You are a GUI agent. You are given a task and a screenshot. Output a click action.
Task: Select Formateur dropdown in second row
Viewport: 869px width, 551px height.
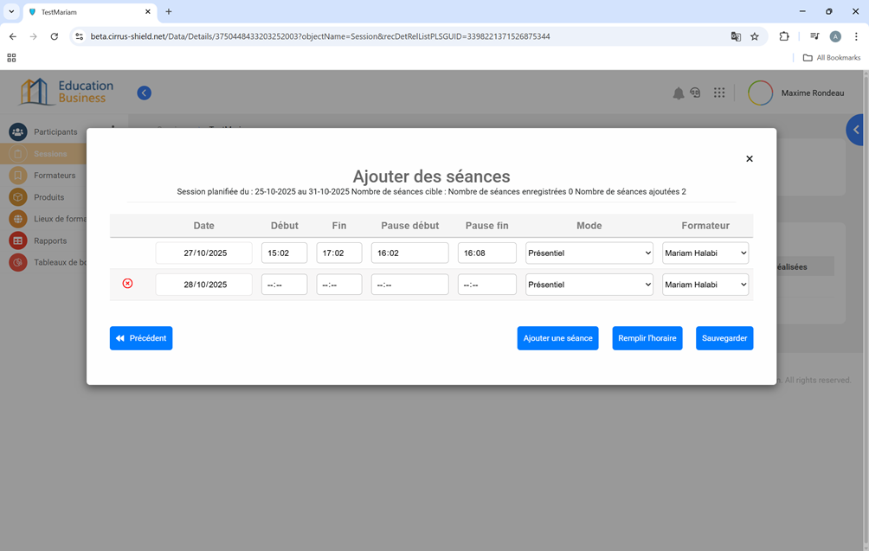click(705, 285)
